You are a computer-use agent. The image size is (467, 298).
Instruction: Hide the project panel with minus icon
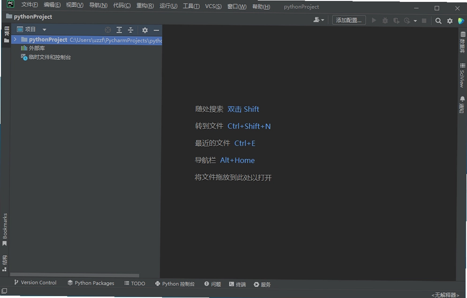[x=156, y=30]
